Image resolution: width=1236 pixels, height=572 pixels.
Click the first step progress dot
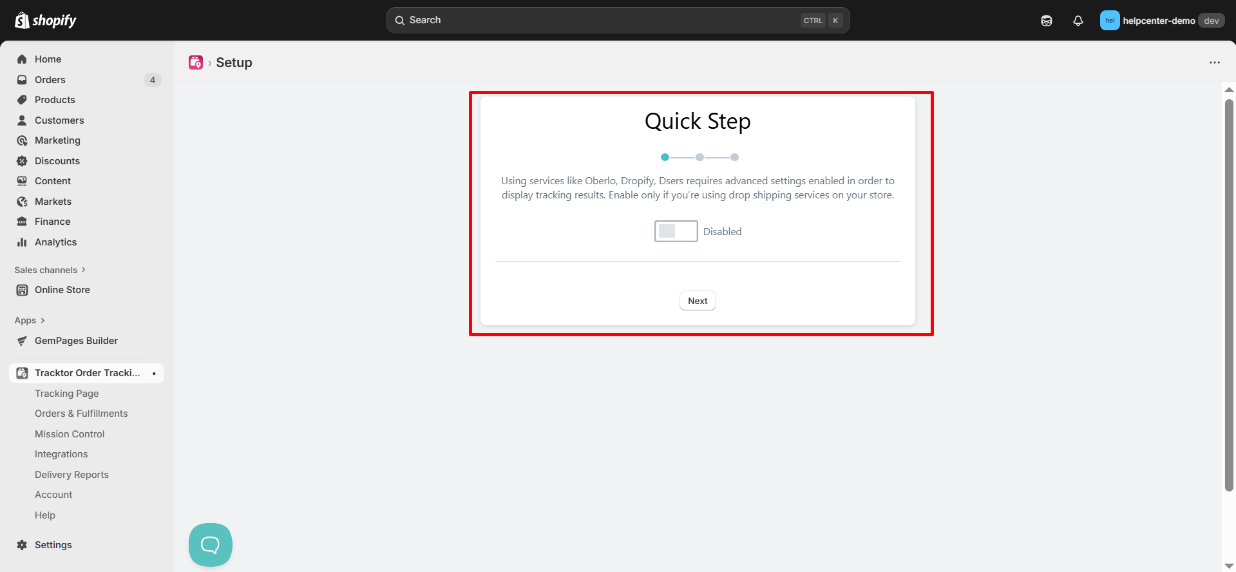click(x=665, y=157)
